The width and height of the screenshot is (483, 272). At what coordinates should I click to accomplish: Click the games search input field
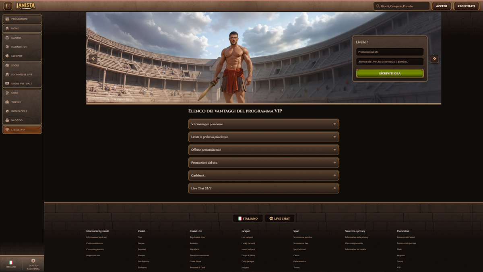(403, 6)
